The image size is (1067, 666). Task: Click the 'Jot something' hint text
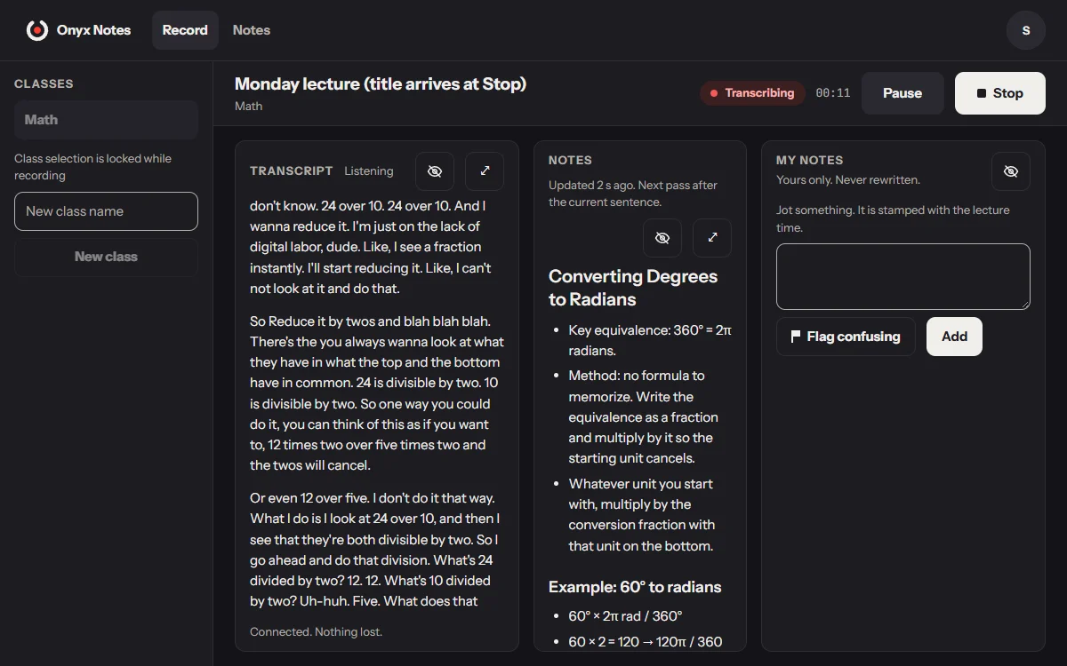pyautogui.click(x=893, y=219)
